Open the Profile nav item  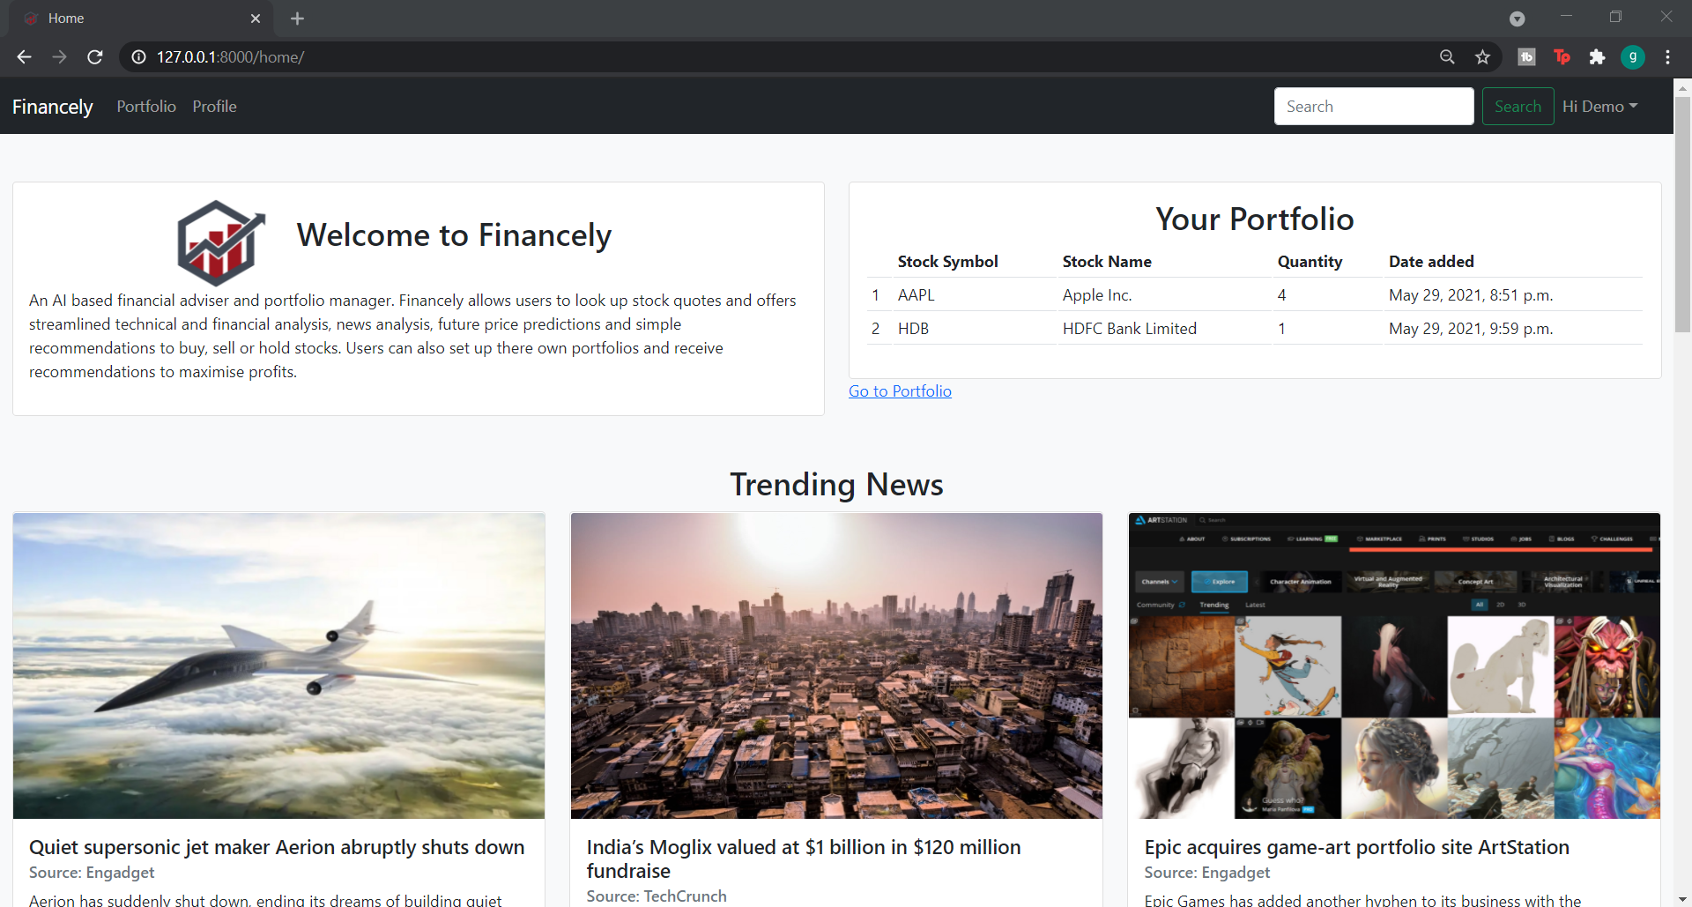pos(214,107)
